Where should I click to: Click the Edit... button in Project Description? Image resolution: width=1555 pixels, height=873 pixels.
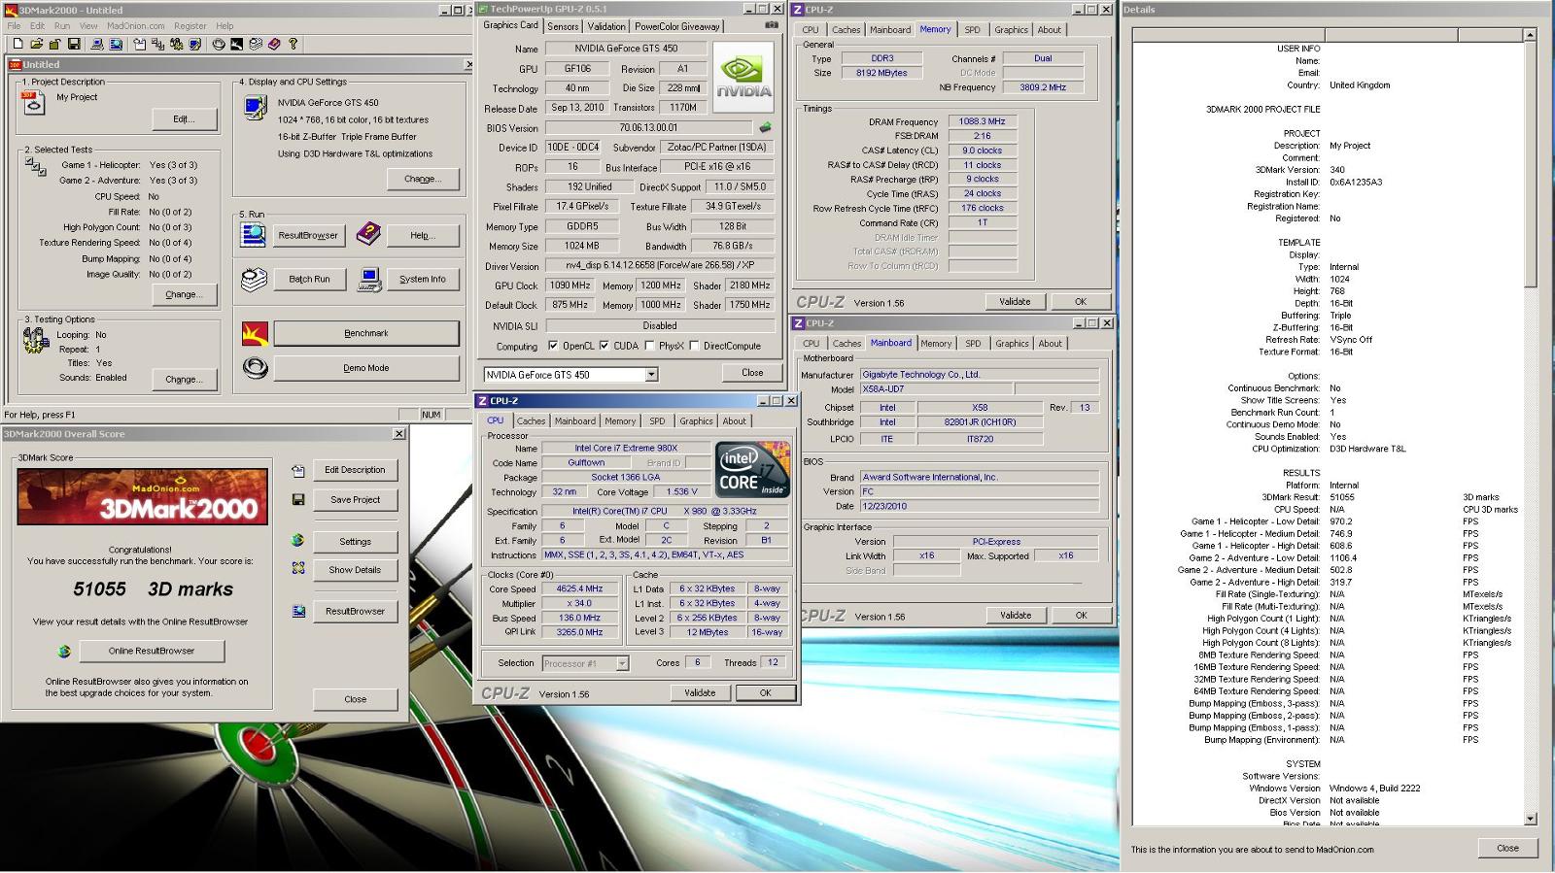(184, 118)
